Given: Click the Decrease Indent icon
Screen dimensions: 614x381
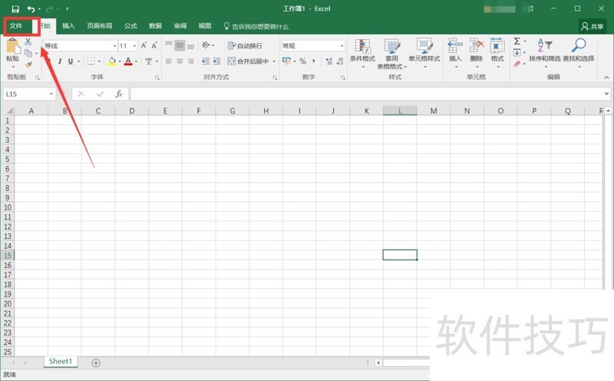Looking at the screenshot, I should click(x=205, y=61).
